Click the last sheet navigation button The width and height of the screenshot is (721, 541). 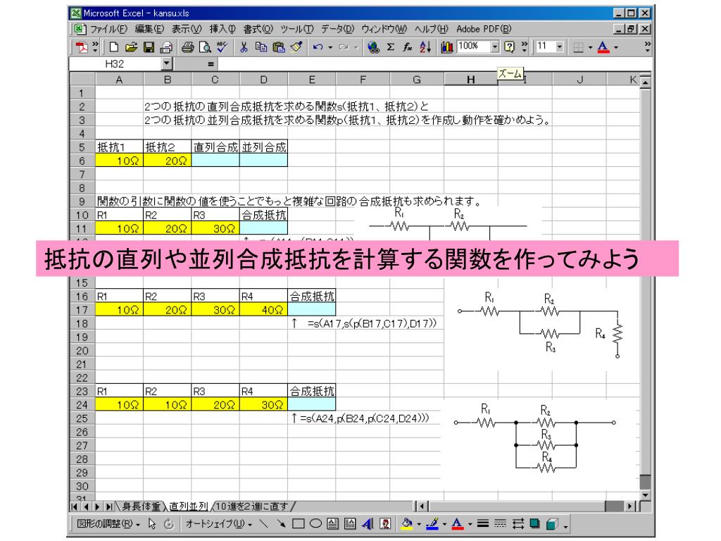point(109,506)
